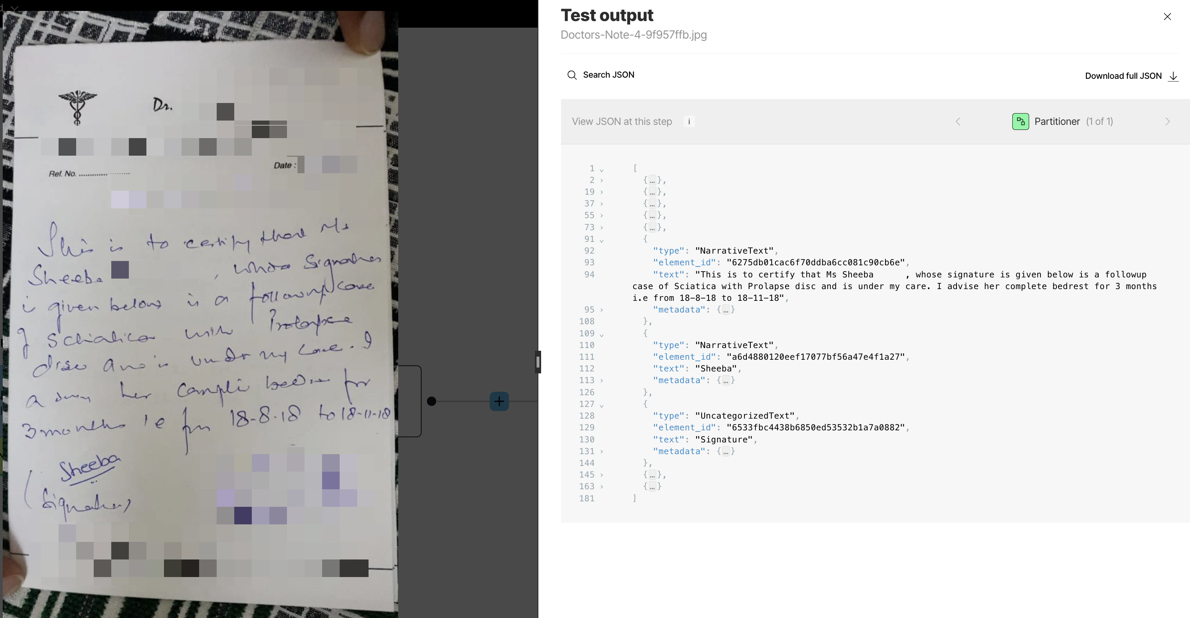Collapse the Sheeba object at line 109
The height and width of the screenshot is (618, 1197).
[601, 334]
